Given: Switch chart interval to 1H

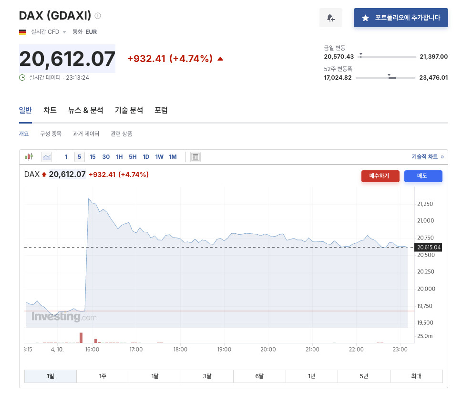Looking at the screenshot, I should [119, 157].
